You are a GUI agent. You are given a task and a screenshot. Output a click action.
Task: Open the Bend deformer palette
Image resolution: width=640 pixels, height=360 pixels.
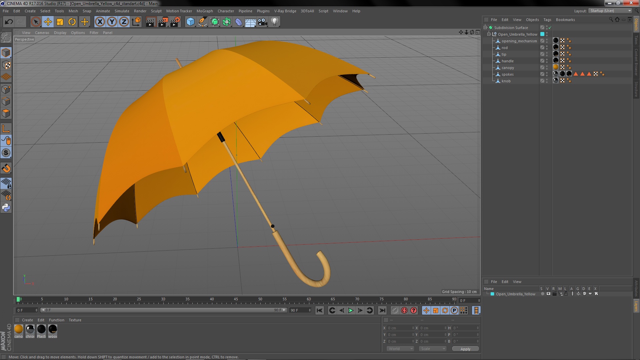pos(239,22)
